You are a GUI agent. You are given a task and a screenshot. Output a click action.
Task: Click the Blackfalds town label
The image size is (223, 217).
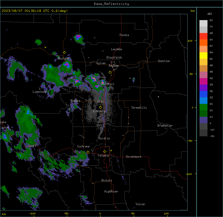[114, 57]
